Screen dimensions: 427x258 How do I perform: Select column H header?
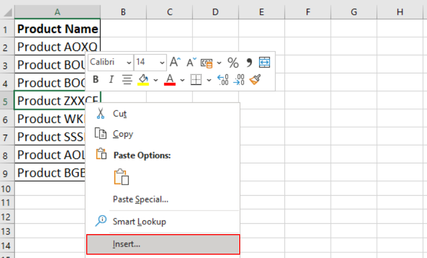click(400, 12)
